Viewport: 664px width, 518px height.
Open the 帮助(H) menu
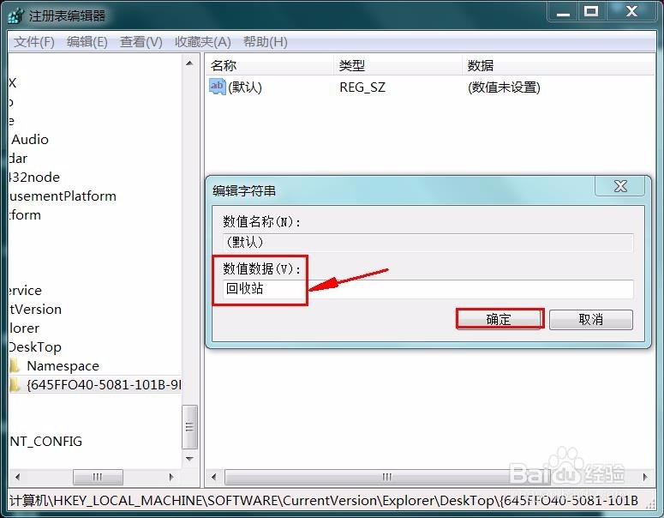[x=265, y=42]
